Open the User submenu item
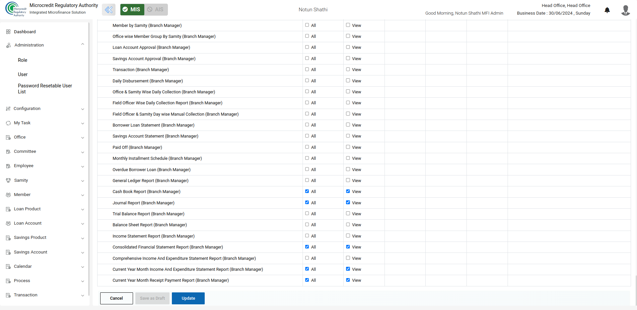This screenshot has height=310, width=637. 23,74
